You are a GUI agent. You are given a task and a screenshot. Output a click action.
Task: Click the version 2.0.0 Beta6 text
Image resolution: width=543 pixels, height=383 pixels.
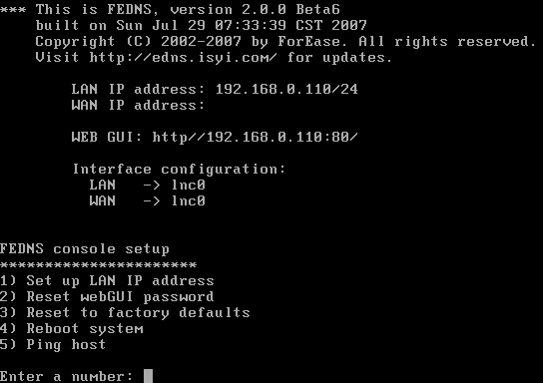pos(255,9)
